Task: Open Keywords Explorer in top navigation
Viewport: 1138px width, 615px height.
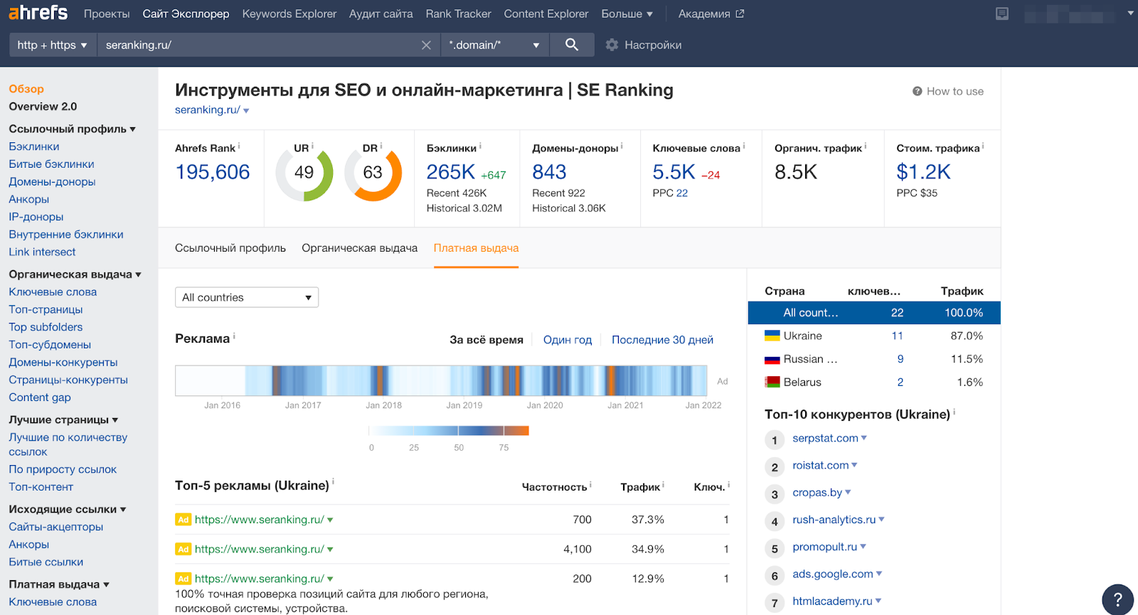Action: click(289, 14)
